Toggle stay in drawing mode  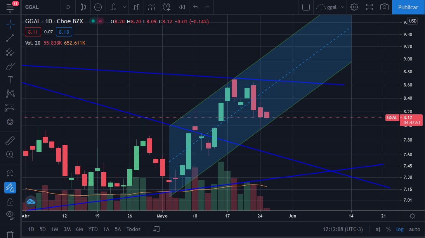click(x=10, y=187)
